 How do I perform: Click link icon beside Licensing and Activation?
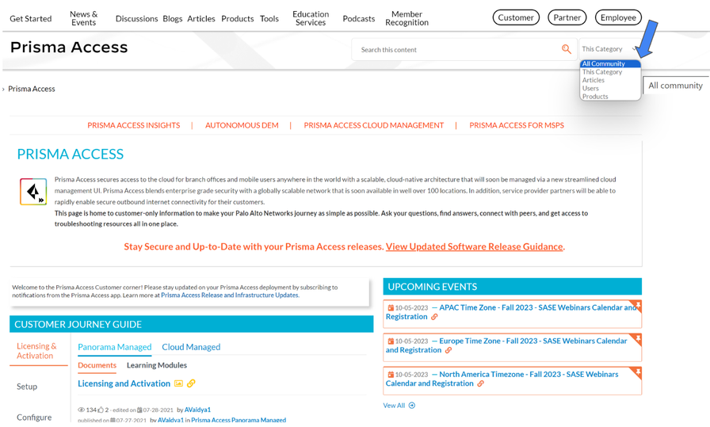click(x=191, y=383)
